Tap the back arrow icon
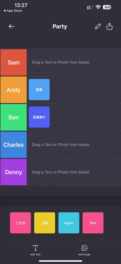 click(x=12, y=26)
